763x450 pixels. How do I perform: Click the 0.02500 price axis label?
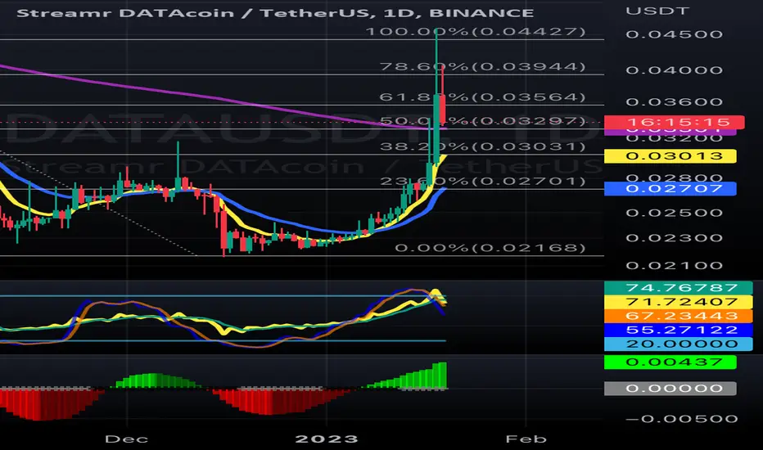674,213
